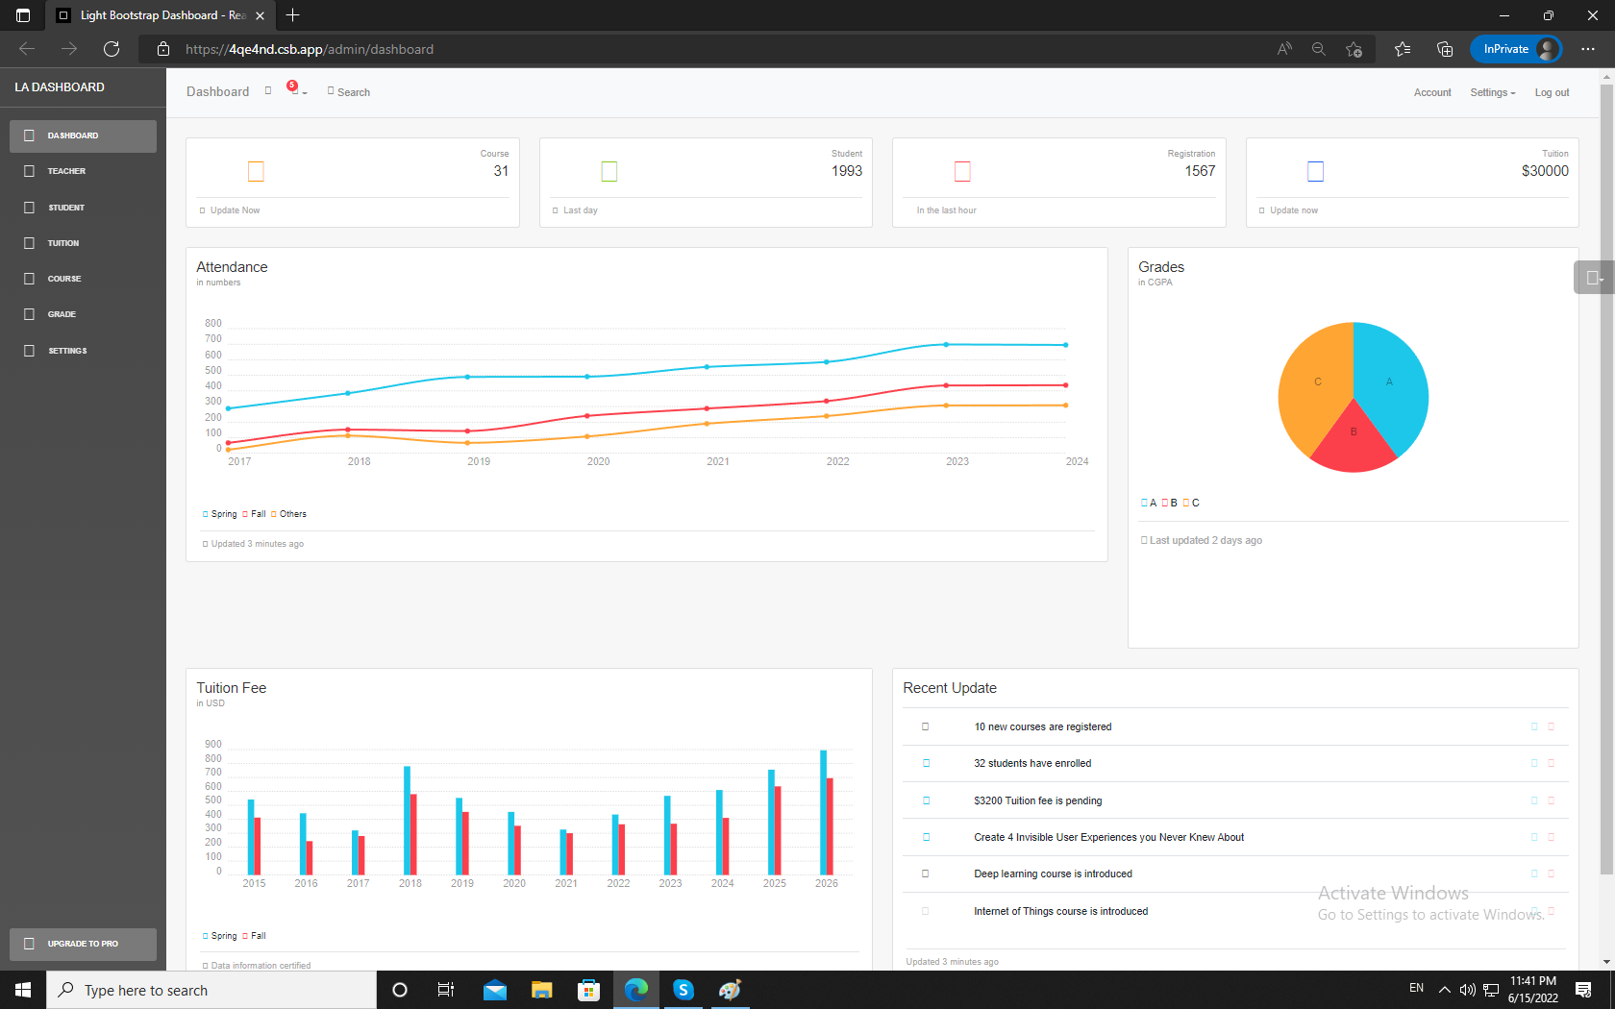This screenshot has width=1615, height=1009.
Task: Edit the '10 new courses are registered' update
Action: tap(1534, 726)
